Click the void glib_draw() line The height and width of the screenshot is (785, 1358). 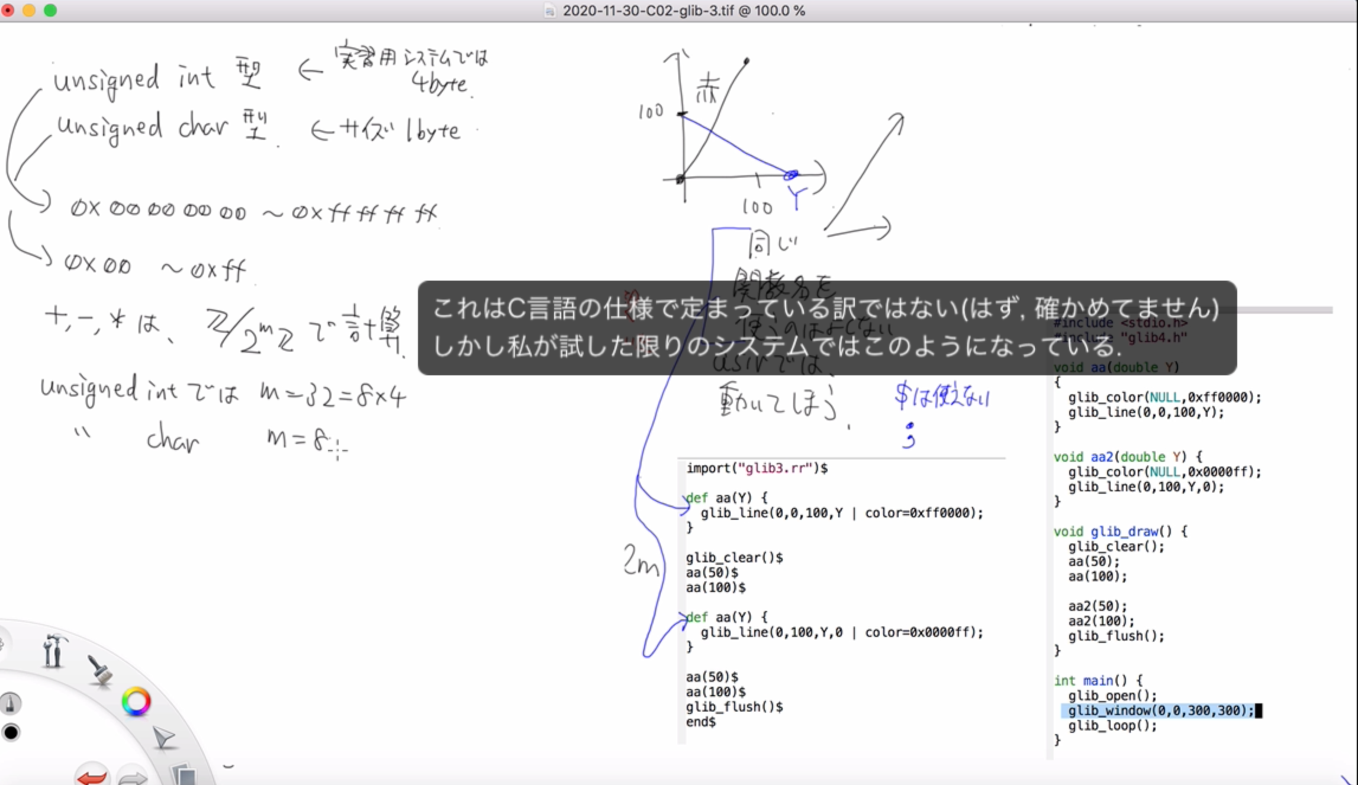click(x=1120, y=531)
